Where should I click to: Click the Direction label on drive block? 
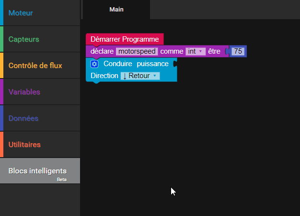click(x=104, y=76)
